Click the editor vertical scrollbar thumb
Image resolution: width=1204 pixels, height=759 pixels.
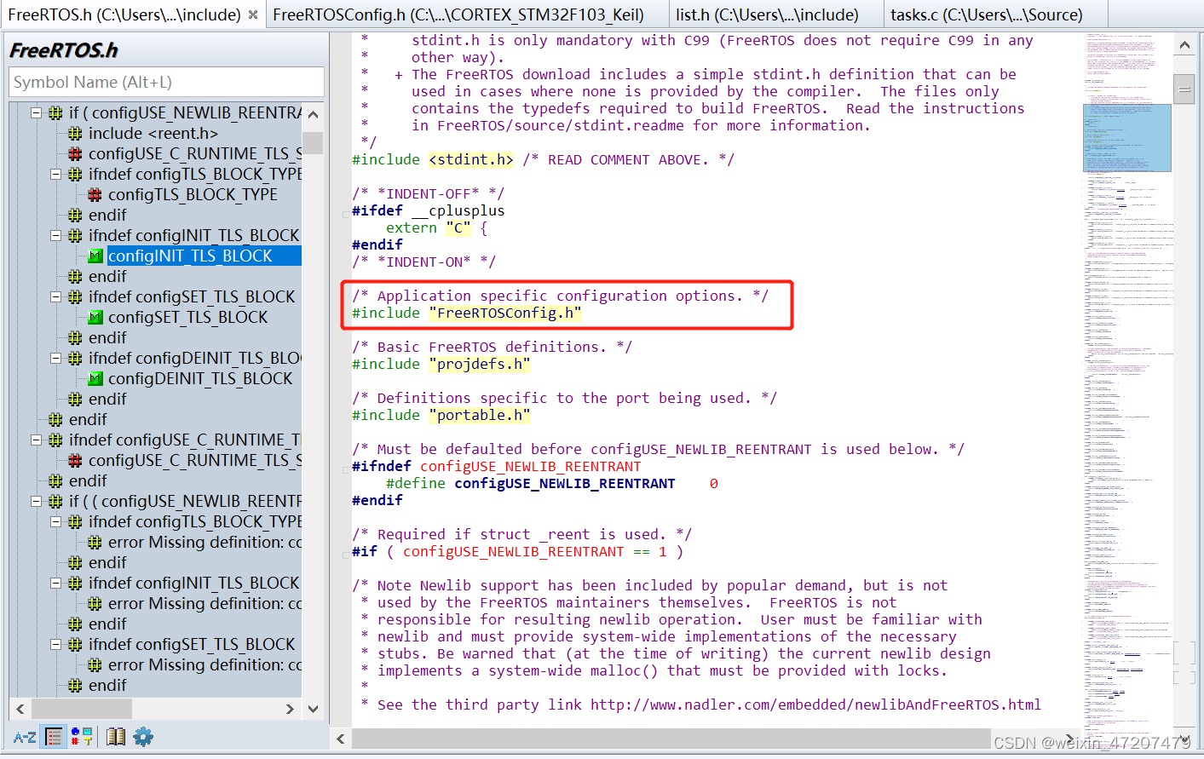coord(1184,89)
